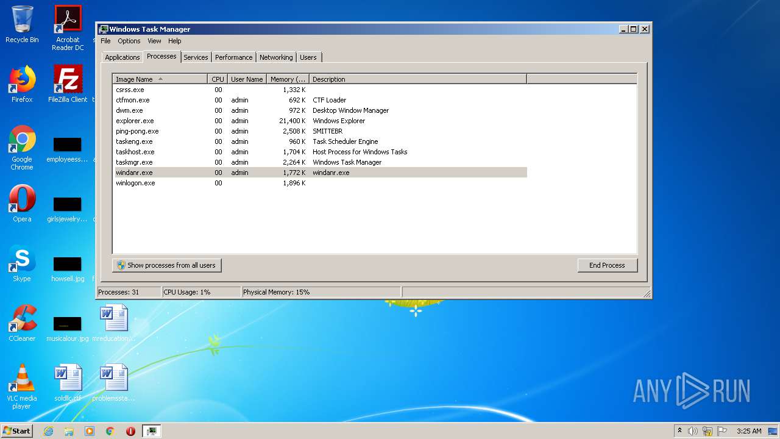Open Windows Explorer folder in taskbar
The height and width of the screenshot is (439, 780).
click(69, 431)
